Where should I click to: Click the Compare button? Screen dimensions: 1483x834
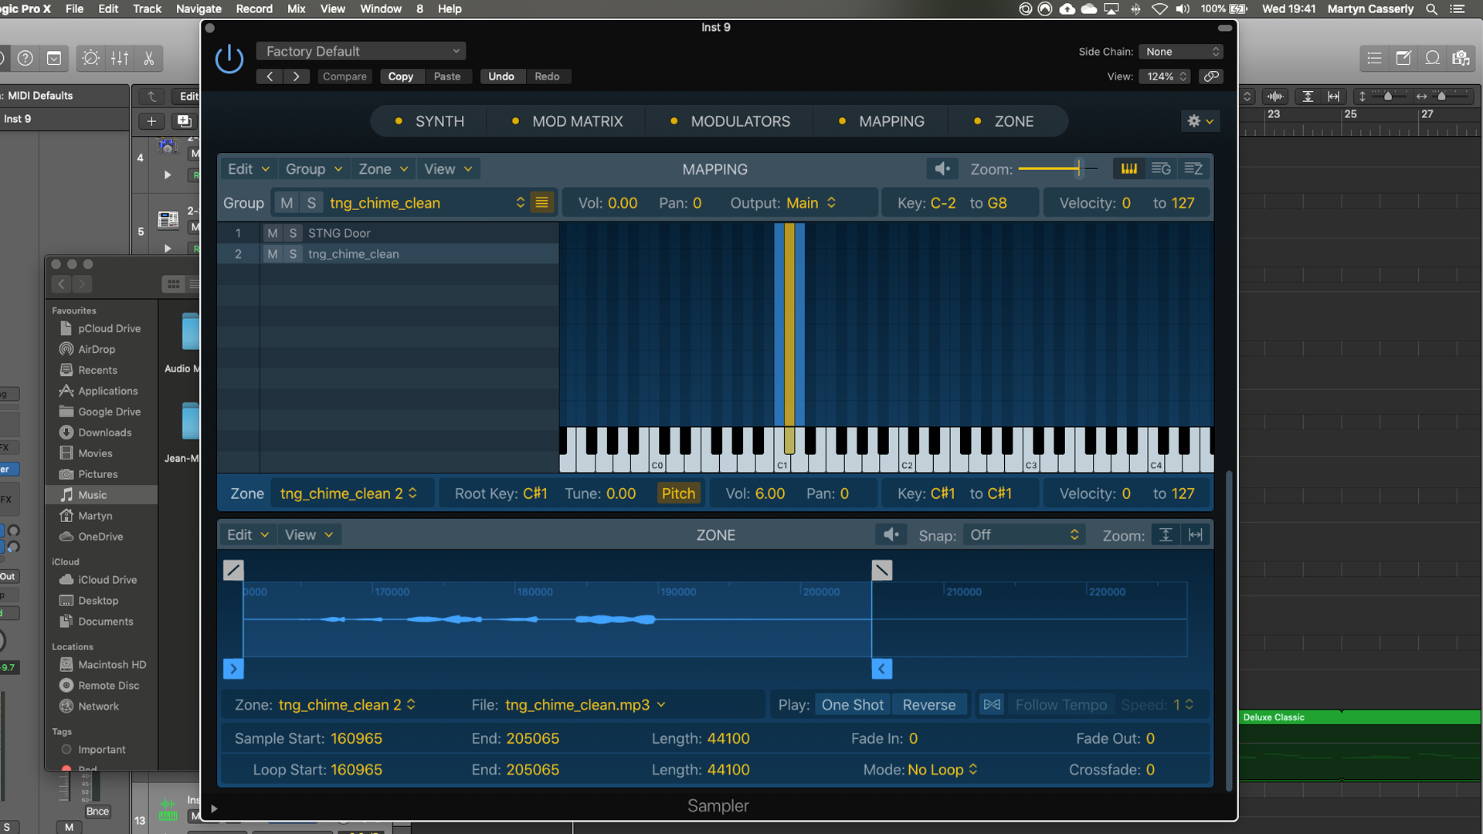[344, 76]
